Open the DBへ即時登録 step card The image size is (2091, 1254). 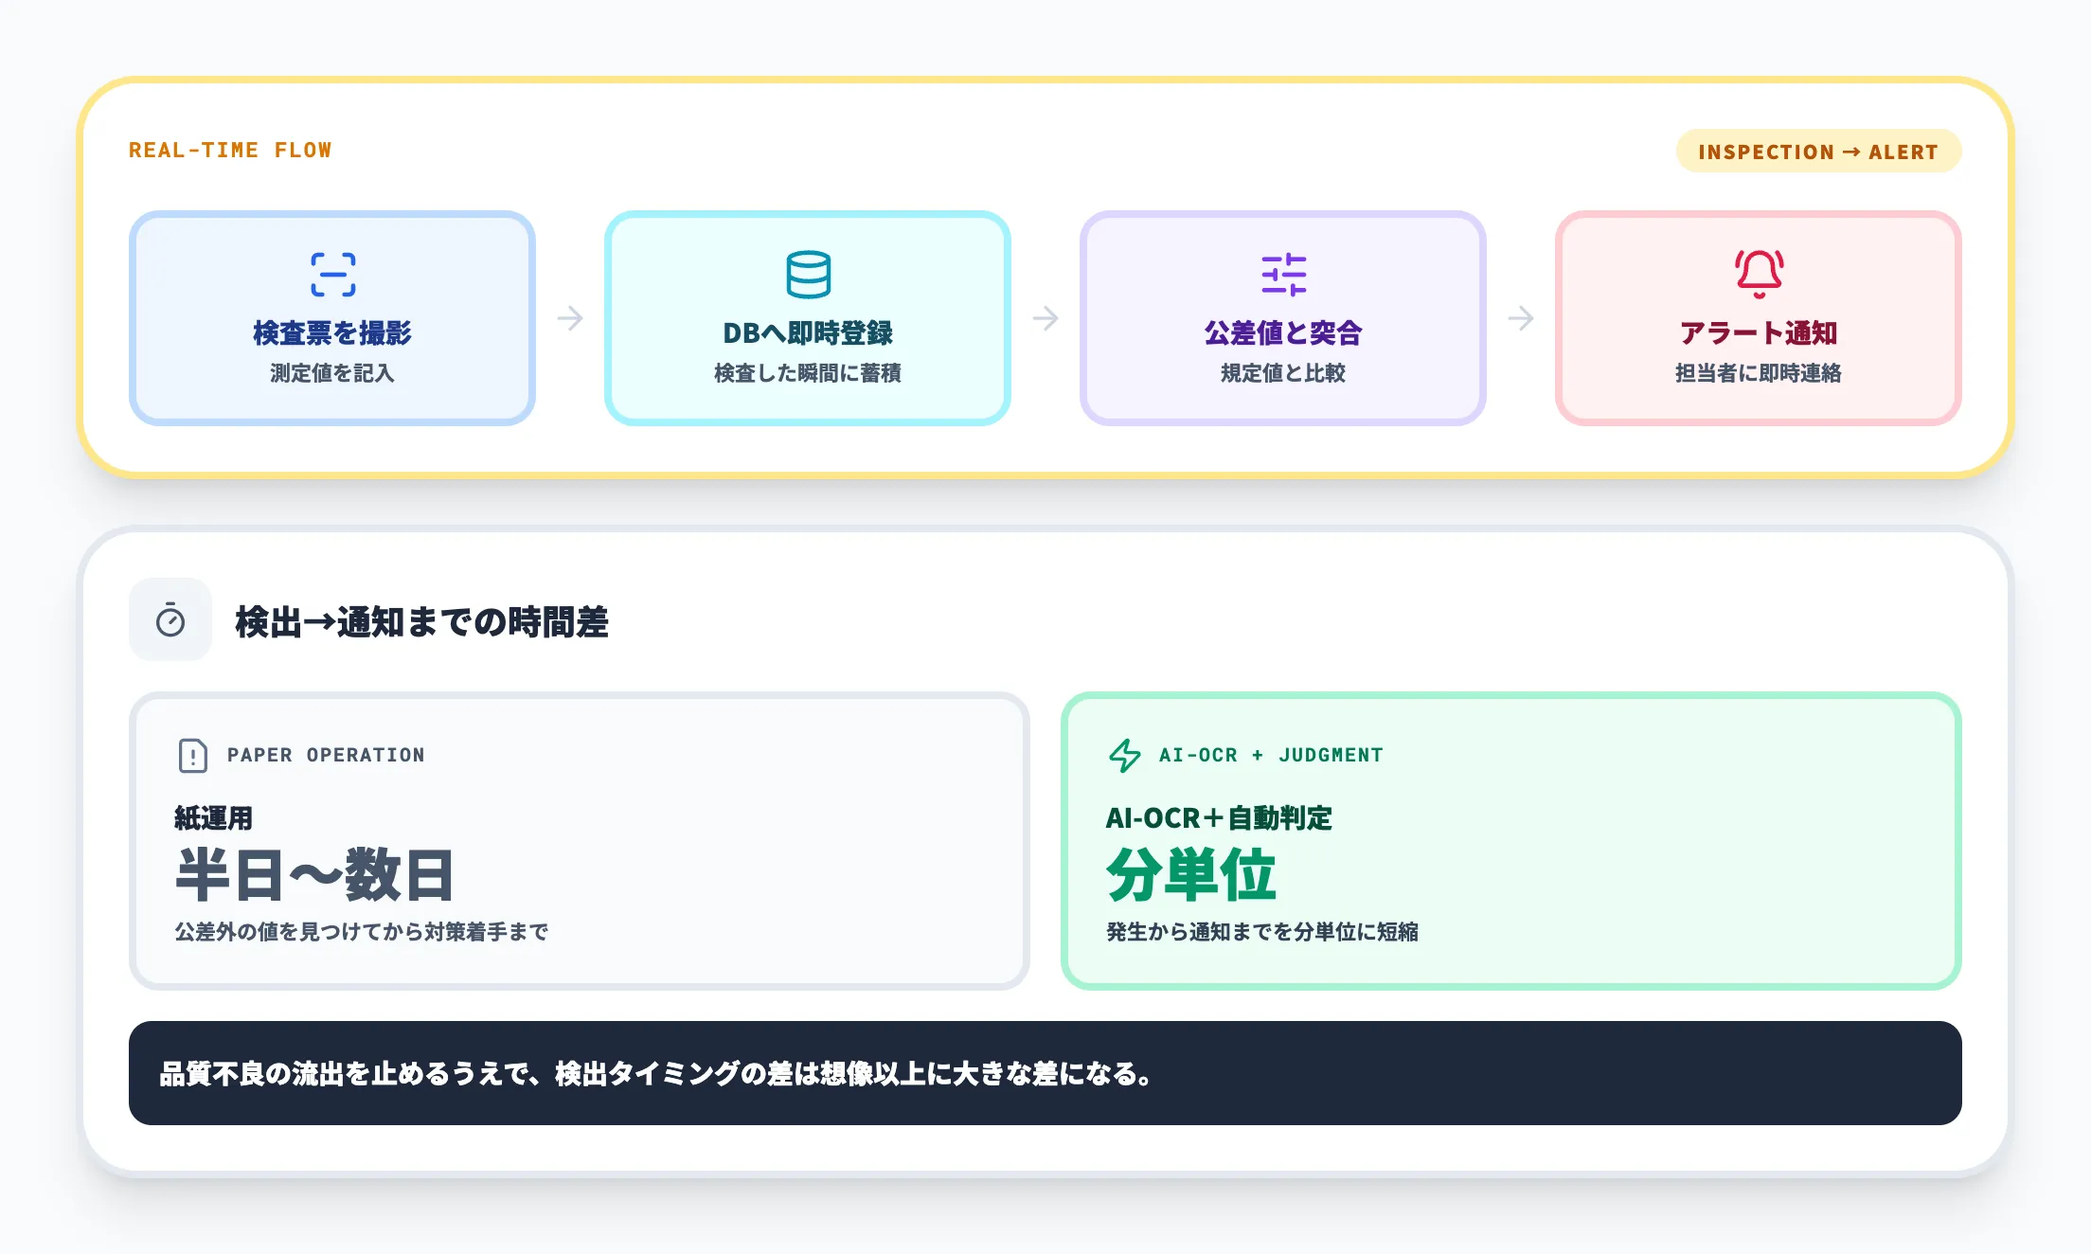808,319
